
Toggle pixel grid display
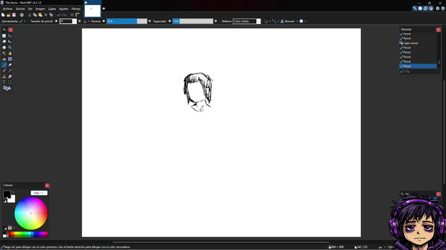[72, 15]
